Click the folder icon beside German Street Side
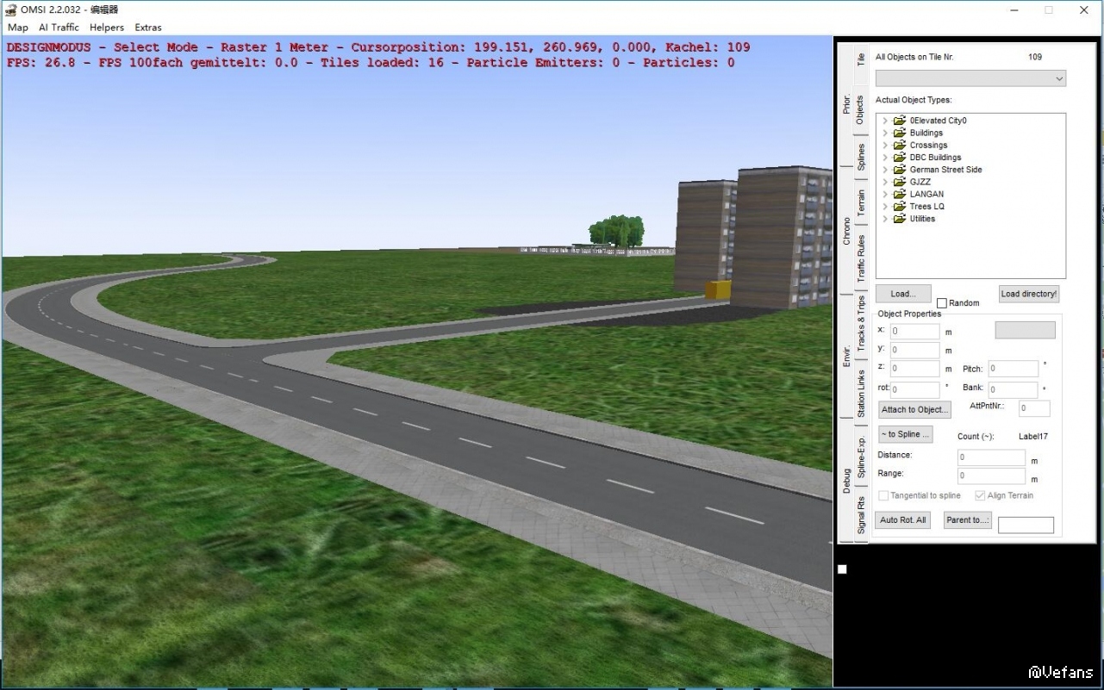The height and width of the screenshot is (690, 1104). coord(900,170)
